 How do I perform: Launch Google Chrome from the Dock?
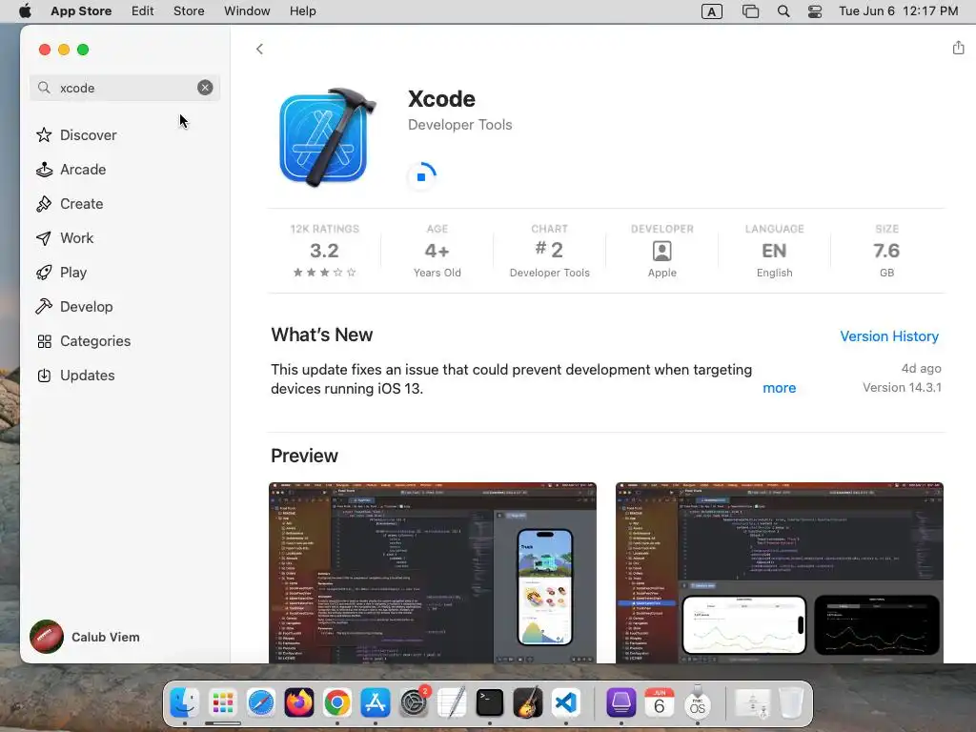pyautogui.click(x=336, y=702)
